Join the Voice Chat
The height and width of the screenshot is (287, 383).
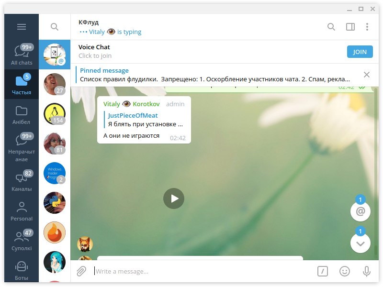[360, 52]
